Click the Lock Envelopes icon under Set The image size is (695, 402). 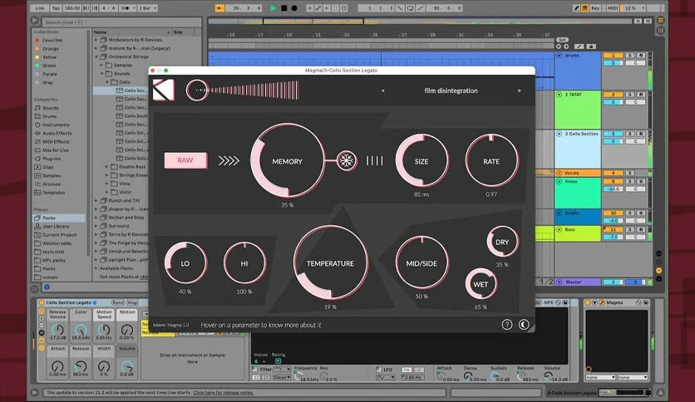(x=591, y=46)
